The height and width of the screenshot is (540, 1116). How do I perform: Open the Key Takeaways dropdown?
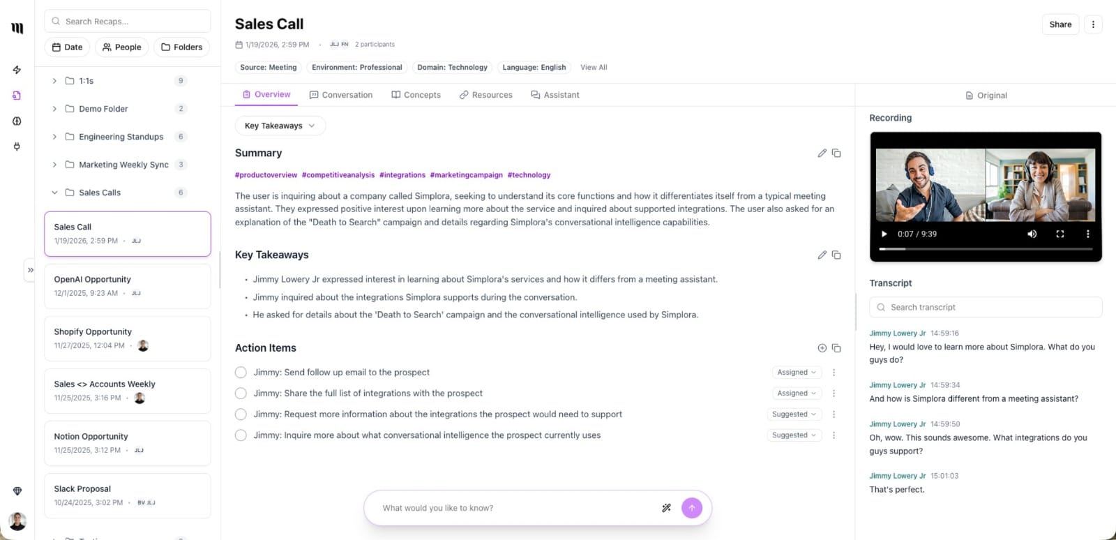(x=280, y=126)
